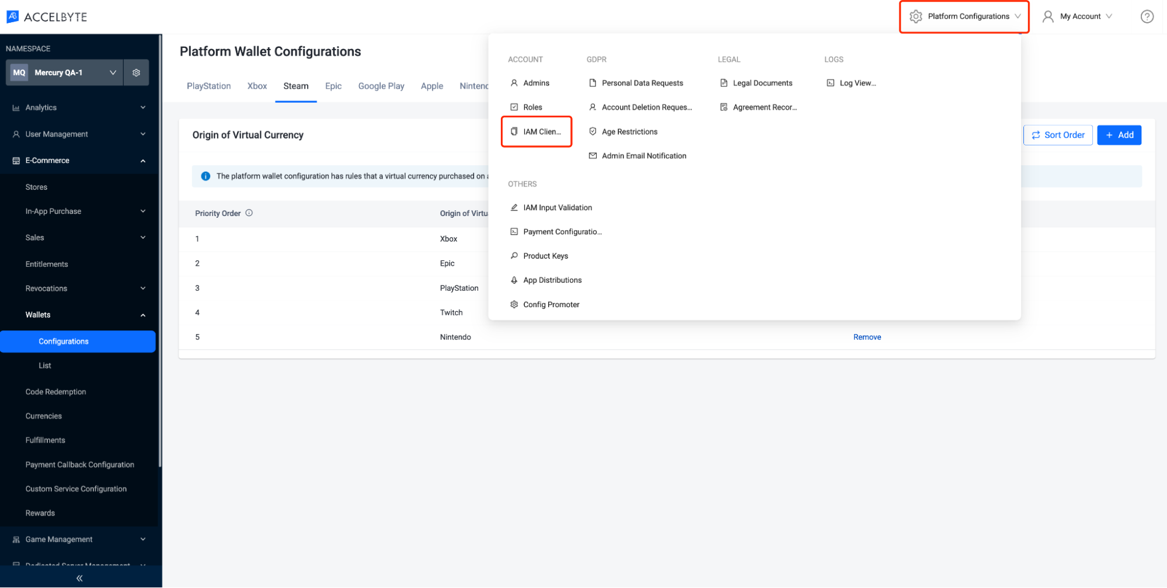Switch to the Xbox tab
The width and height of the screenshot is (1167, 588).
[257, 86]
